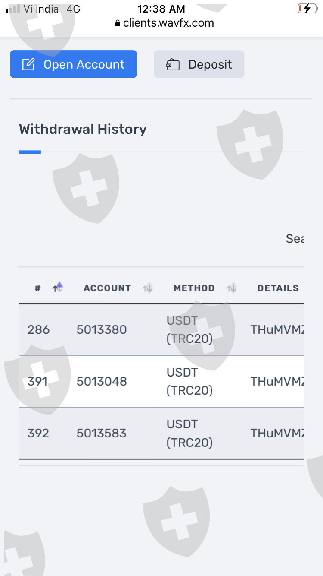323x576 pixels.
Task: Tap the Open Account button label
Action: click(x=84, y=65)
